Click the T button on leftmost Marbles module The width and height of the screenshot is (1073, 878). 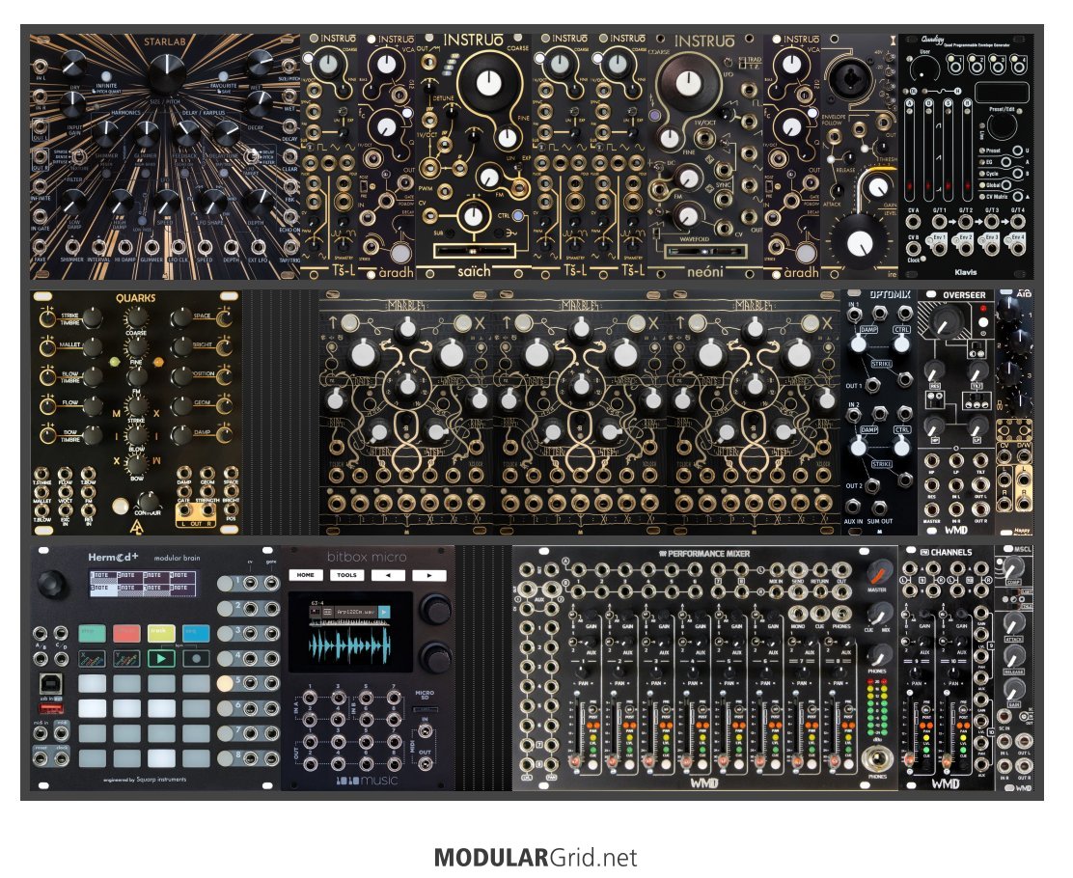click(x=349, y=322)
